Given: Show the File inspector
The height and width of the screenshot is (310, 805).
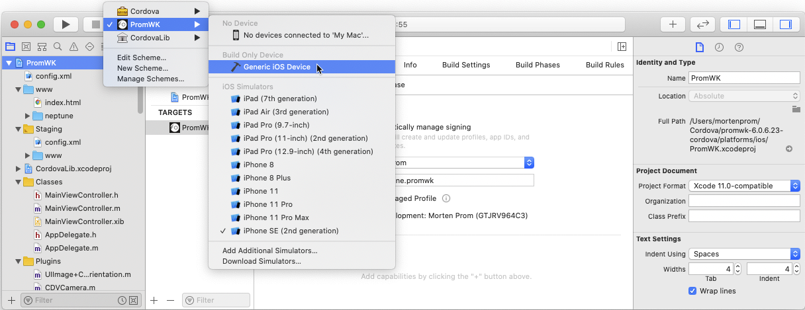Looking at the screenshot, I should (699, 47).
